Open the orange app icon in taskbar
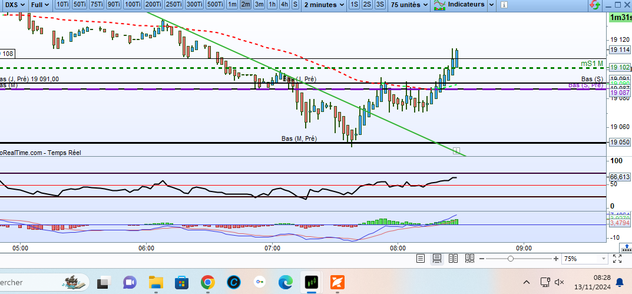The width and height of the screenshot is (632, 294). point(337,282)
